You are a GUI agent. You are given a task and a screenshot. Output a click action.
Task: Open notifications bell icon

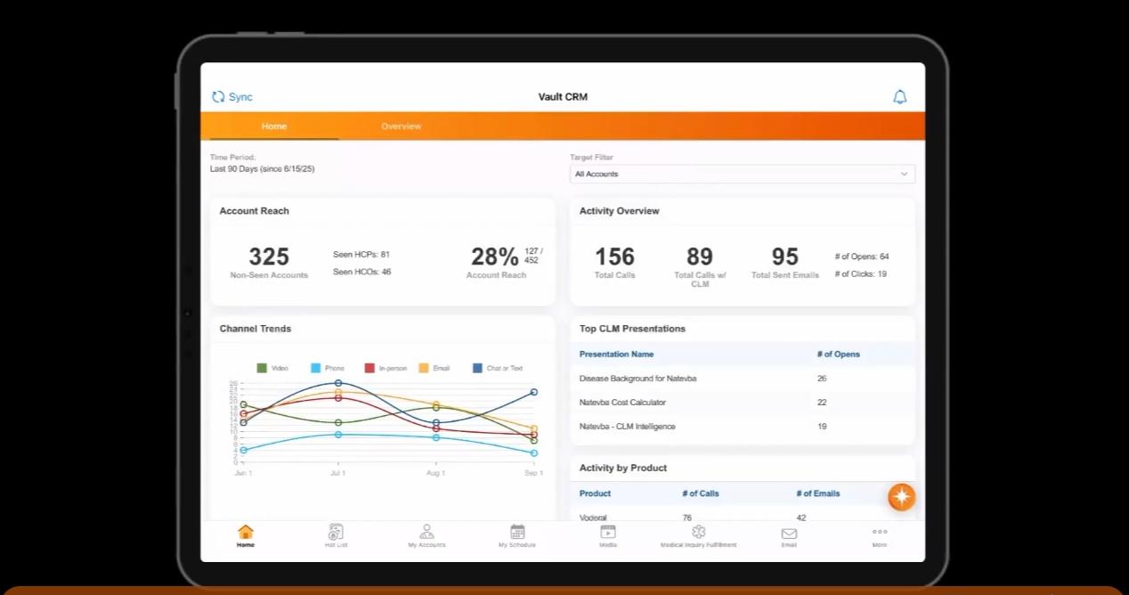899,97
